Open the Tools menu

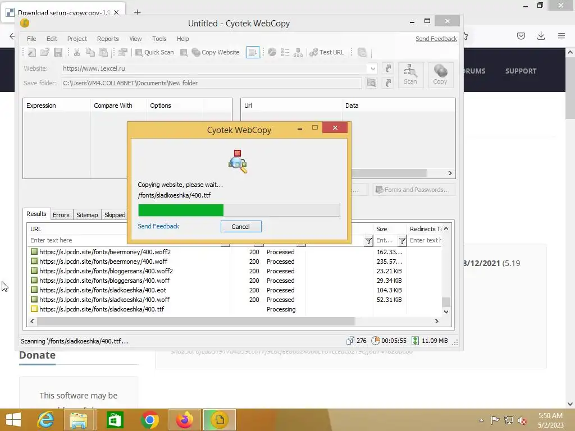click(159, 39)
